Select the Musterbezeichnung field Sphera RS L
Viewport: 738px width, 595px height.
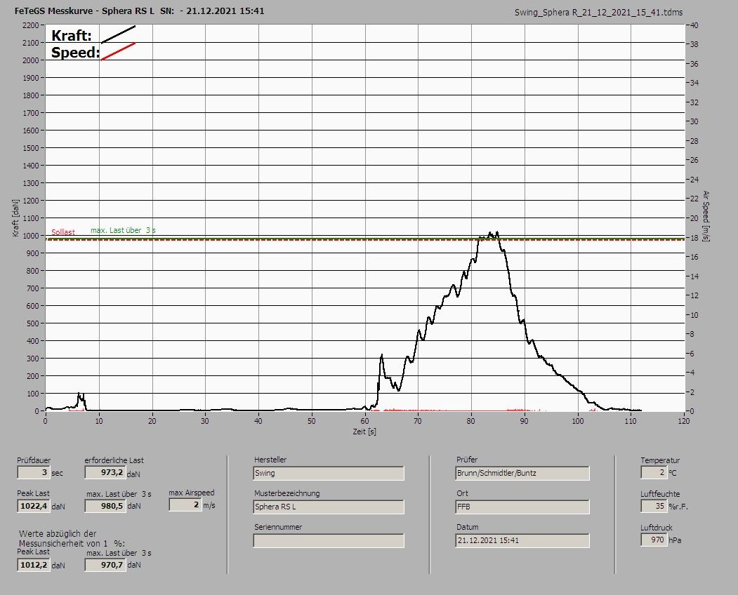coord(329,507)
